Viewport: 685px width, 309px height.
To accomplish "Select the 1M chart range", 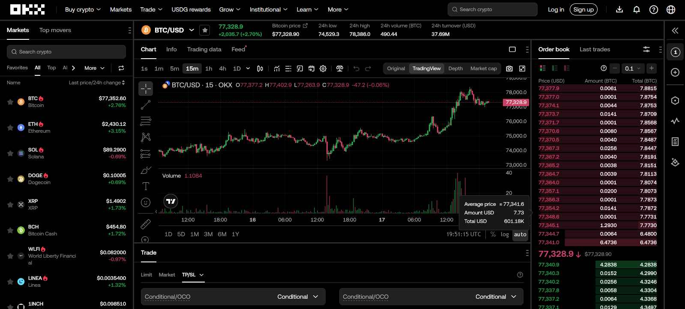I will pos(194,234).
